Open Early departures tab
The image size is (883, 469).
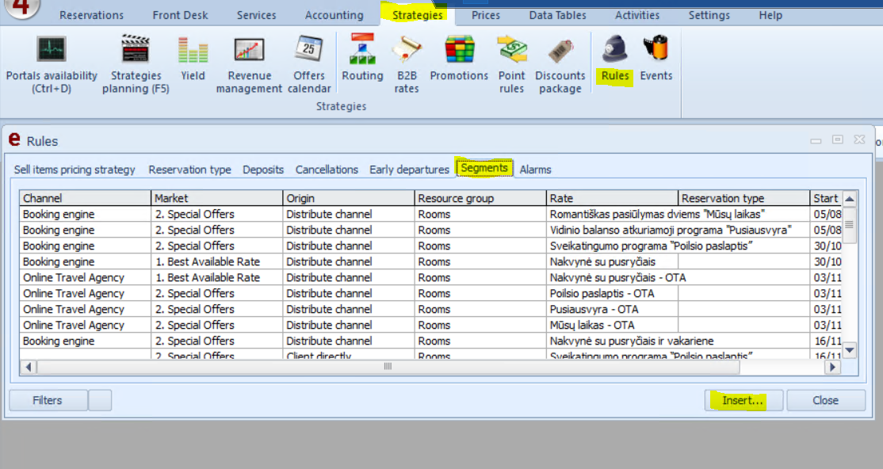[x=410, y=170]
